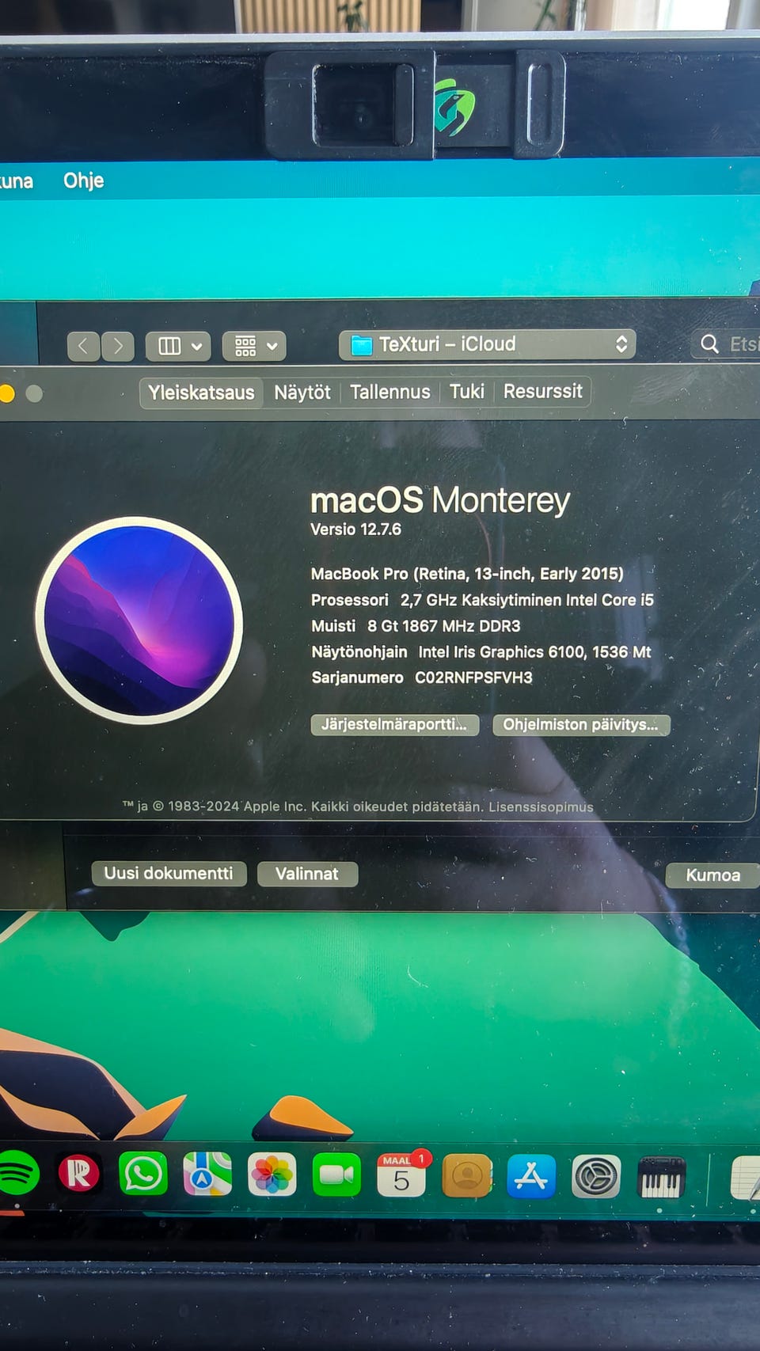Open the TeXturi – iCloud location popup
The width and height of the screenshot is (760, 1351).
[x=488, y=344]
